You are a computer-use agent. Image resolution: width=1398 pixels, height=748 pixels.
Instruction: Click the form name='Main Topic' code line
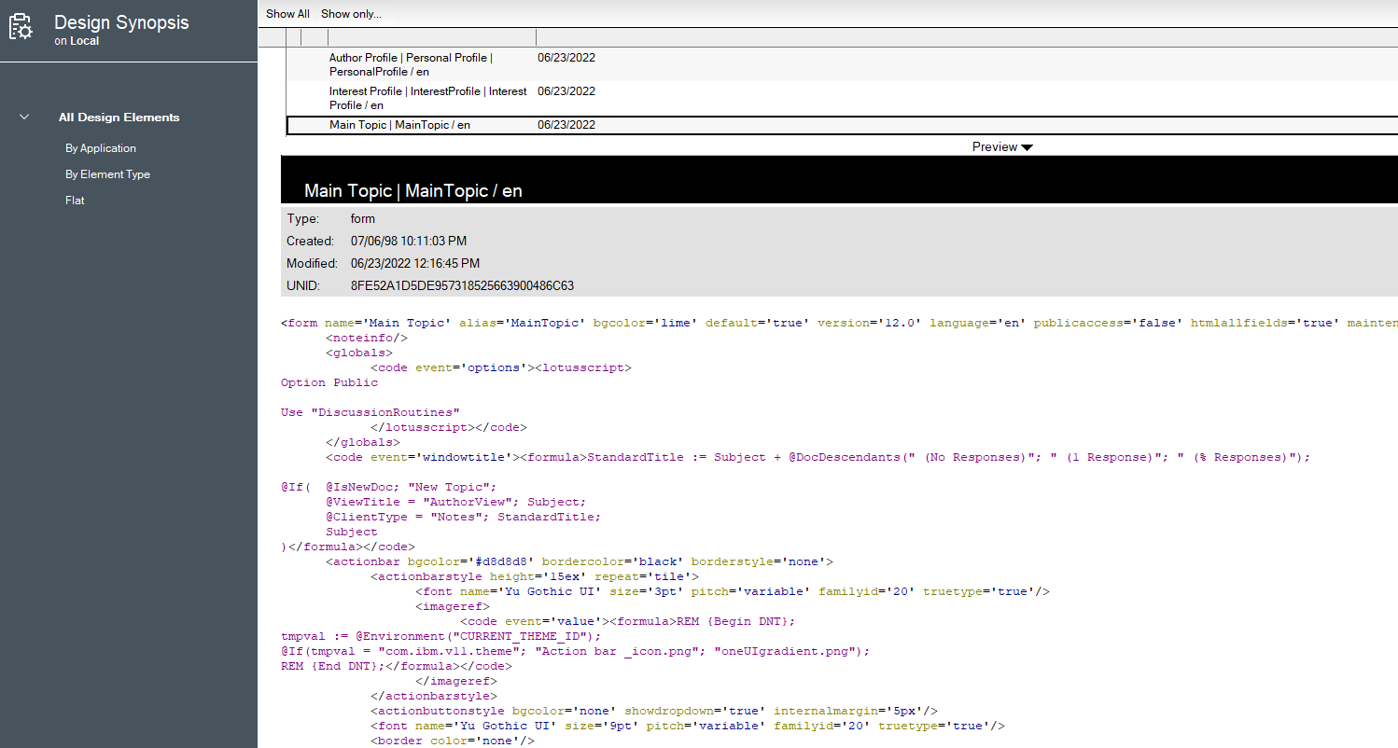(560, 322)
